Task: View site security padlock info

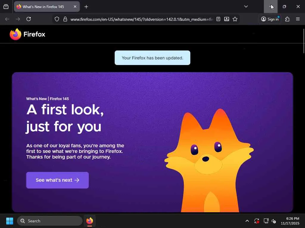Action: [x=65, y=19]
